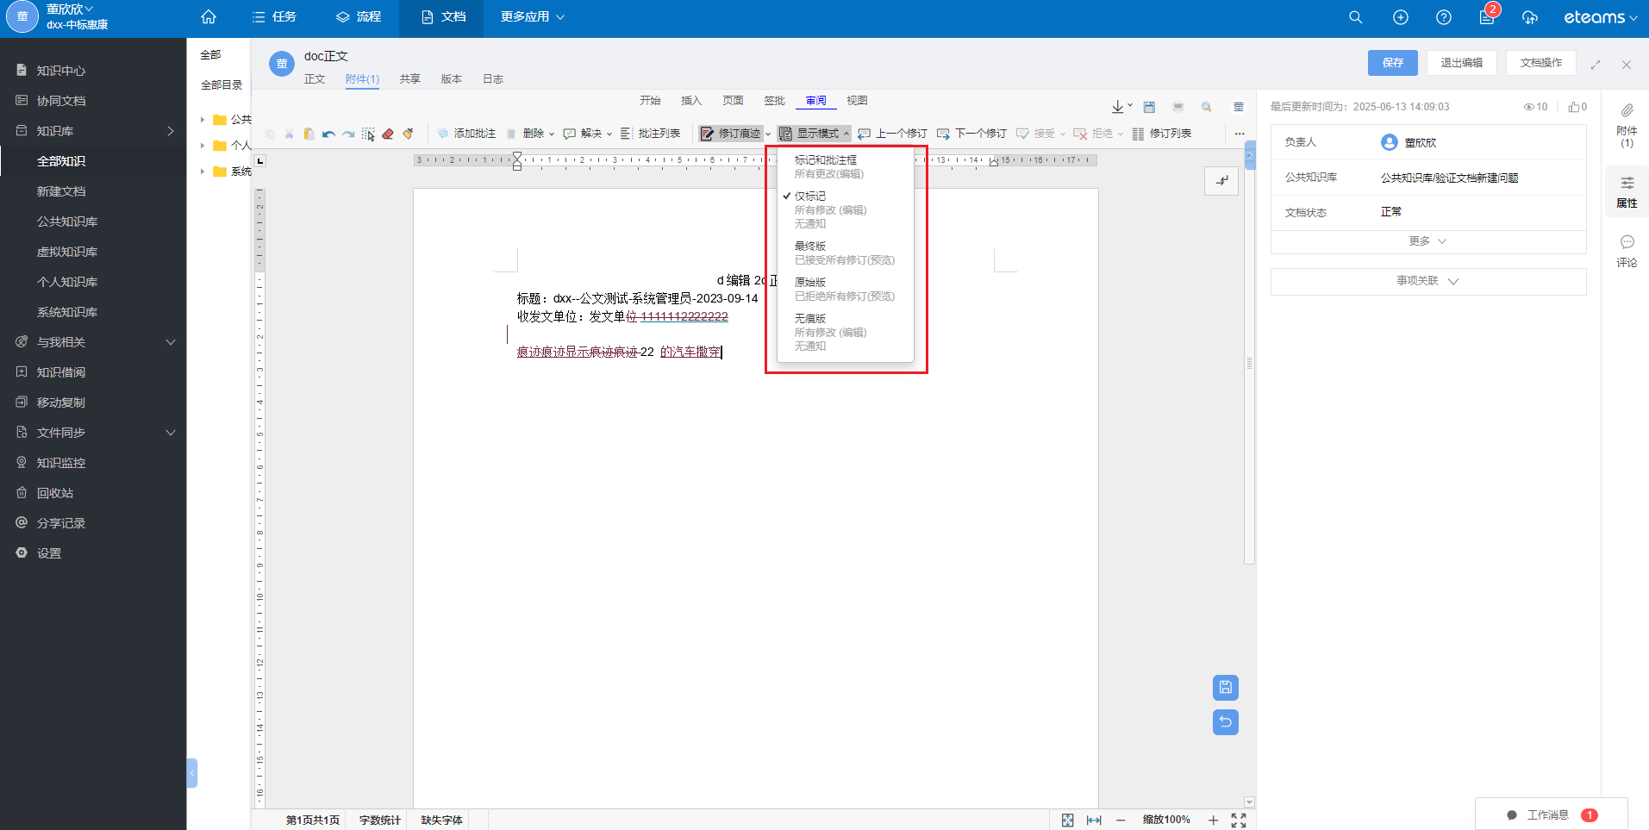The image size is (1649, 830).
Task: Open the 附件(1) document tab
Action: (362, 79)
